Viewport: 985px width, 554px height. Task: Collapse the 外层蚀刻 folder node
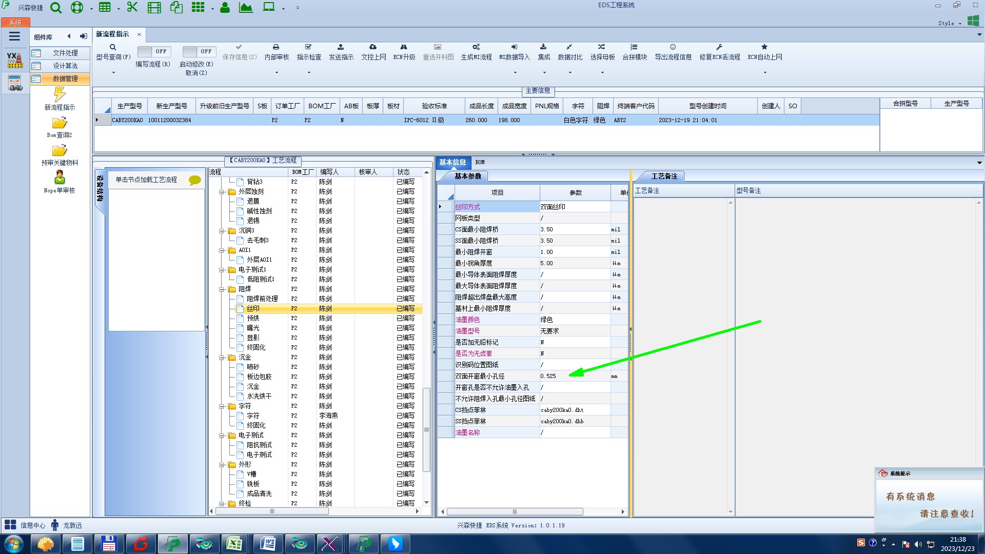pyautogui.click(x=222, y=192)
